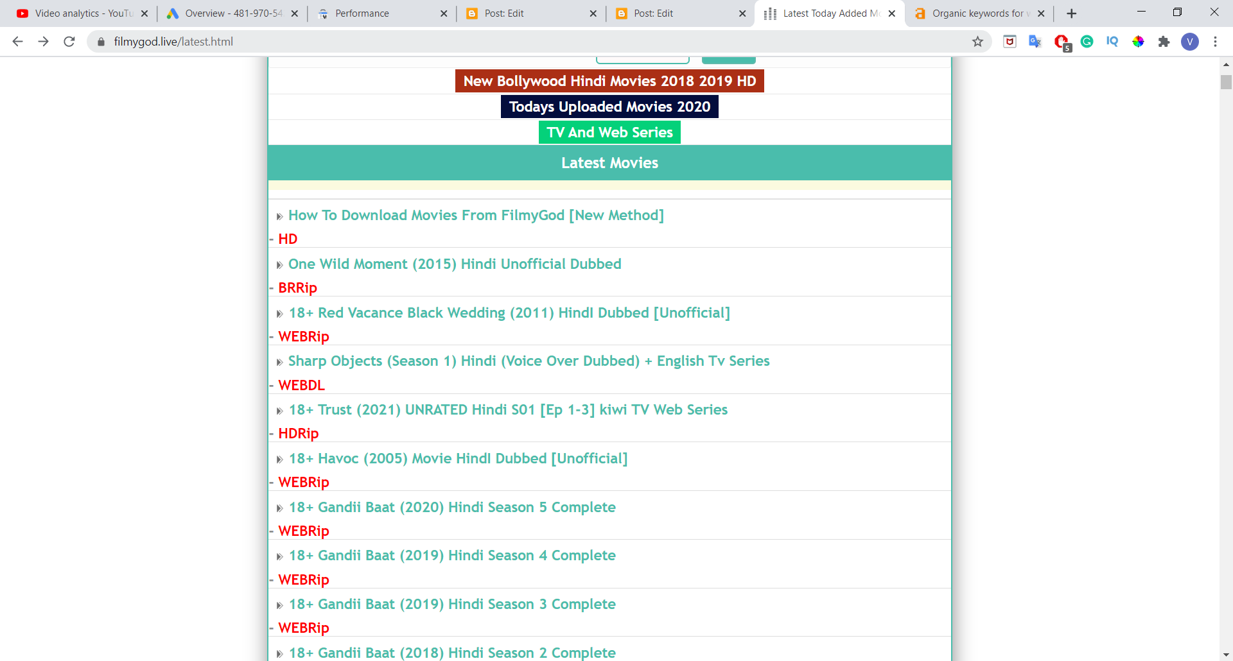Open the Chrome three-dot menu
This screenshot has width=1233, height=661.
pos(1215,42)
